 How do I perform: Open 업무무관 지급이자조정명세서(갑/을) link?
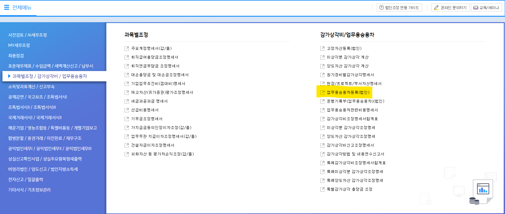pyautogui.click(x=164, y=136)
